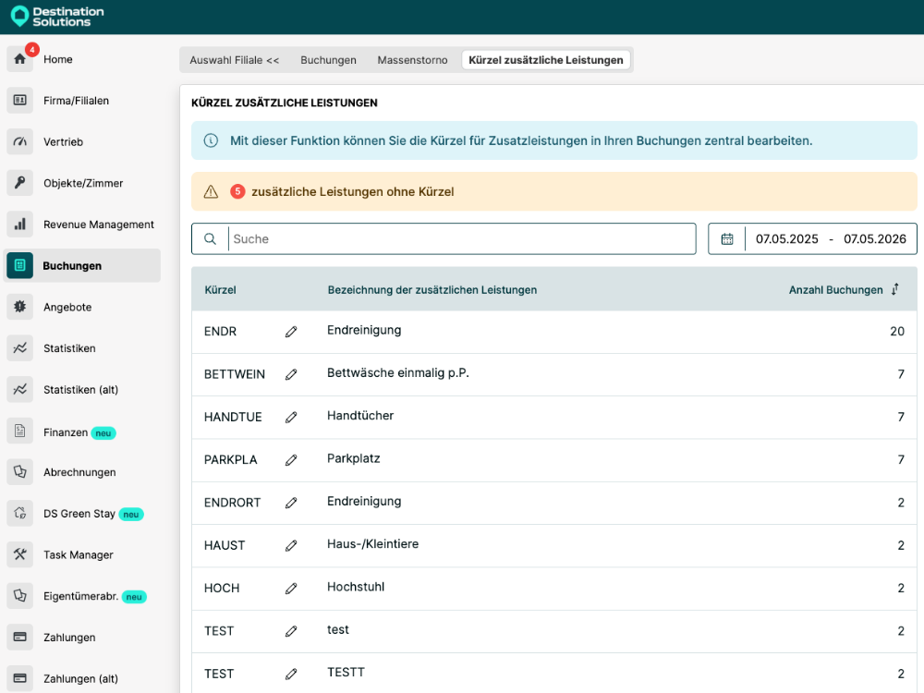
Task: Open Finanzen menu item
Action: click(x=66, y=432)
